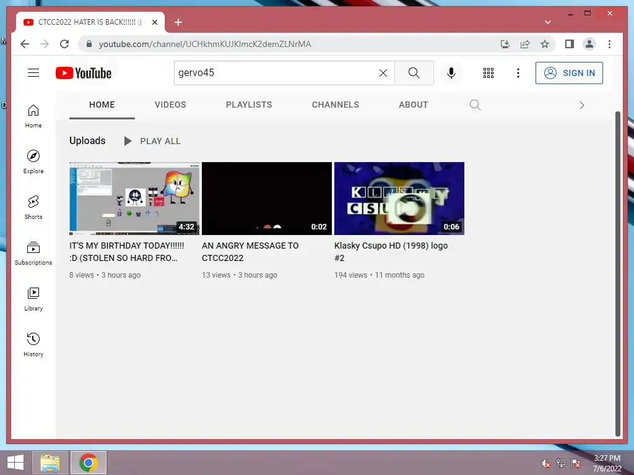
Task: Open the Windows Start menu
Action: point(15,463)
